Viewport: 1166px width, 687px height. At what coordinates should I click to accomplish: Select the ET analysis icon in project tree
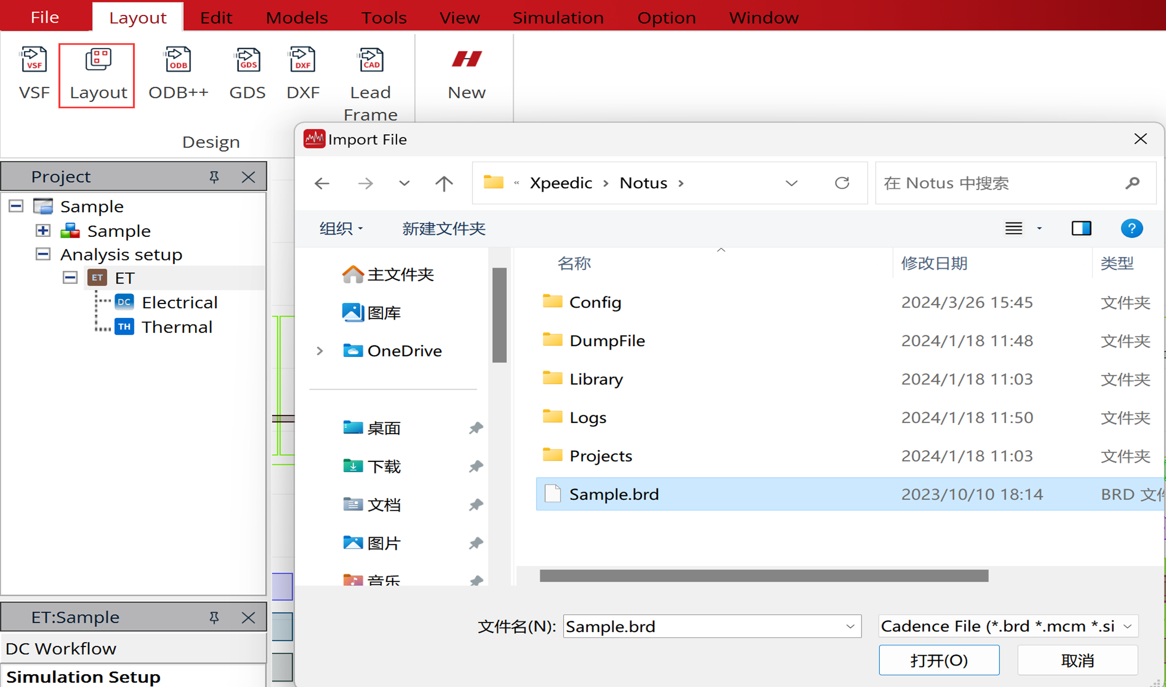coord(97,277)
